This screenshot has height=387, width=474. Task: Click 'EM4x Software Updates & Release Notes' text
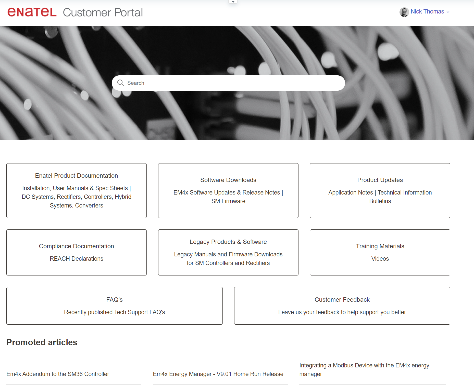(x=227, y=192)
